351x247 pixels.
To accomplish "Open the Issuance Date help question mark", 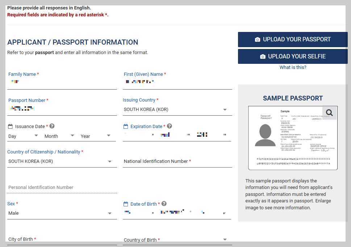I will (52, 126).
